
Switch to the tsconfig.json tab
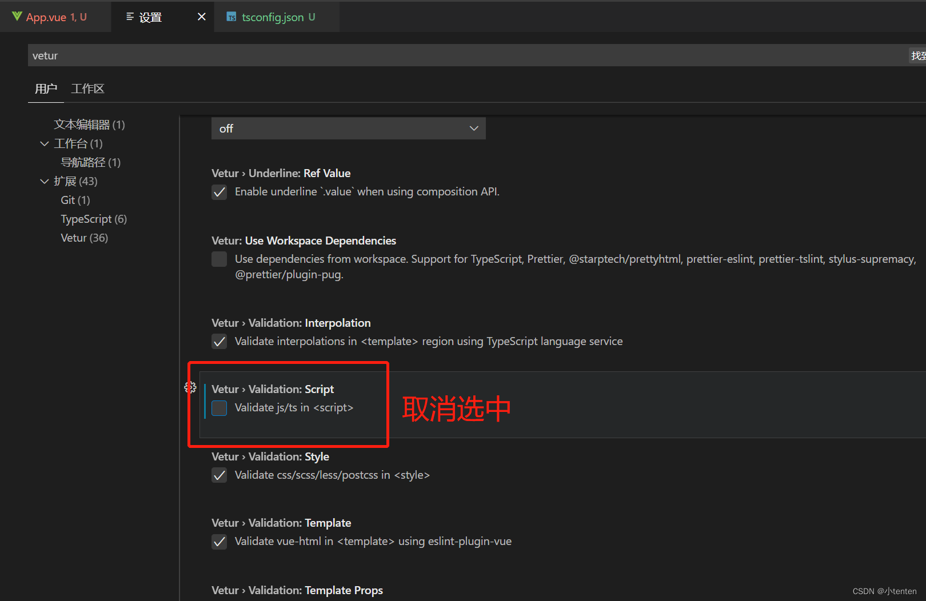click(x=278, y=17)
